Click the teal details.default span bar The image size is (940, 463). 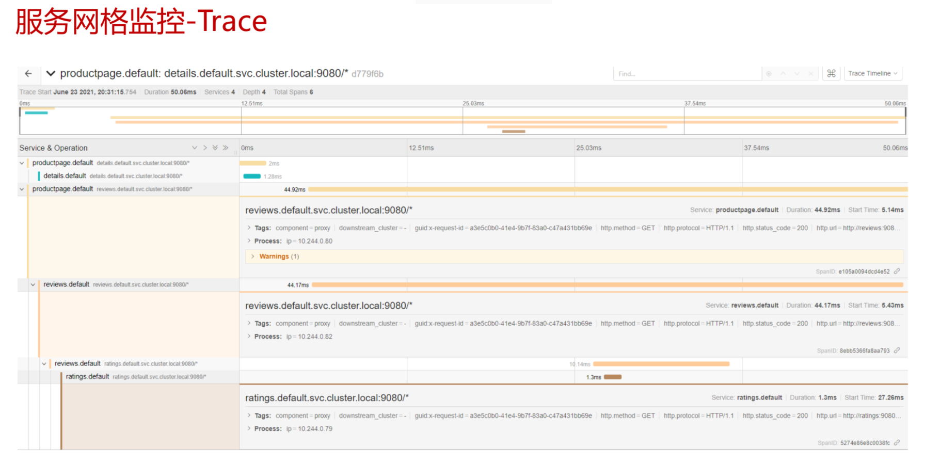[x=252, y=177]
